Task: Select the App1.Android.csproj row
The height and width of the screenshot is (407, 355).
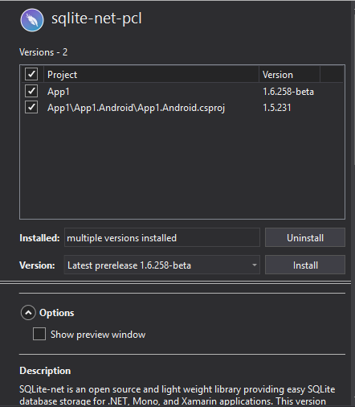Action: pyautogui.click(x=182, y=108)
